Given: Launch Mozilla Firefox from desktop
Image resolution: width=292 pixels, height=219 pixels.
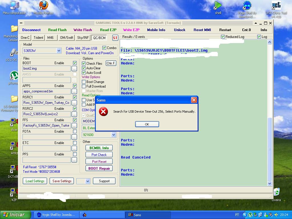Looking at the screenshot, I should pyautogui.click(x=43, y=7).
